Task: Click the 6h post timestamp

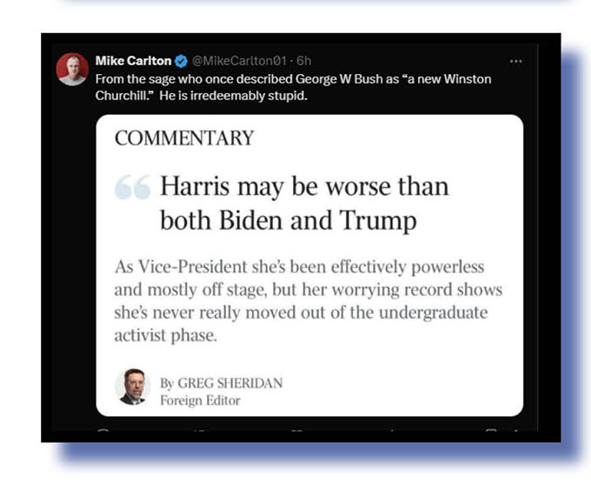Action: (x=304, y=61)
